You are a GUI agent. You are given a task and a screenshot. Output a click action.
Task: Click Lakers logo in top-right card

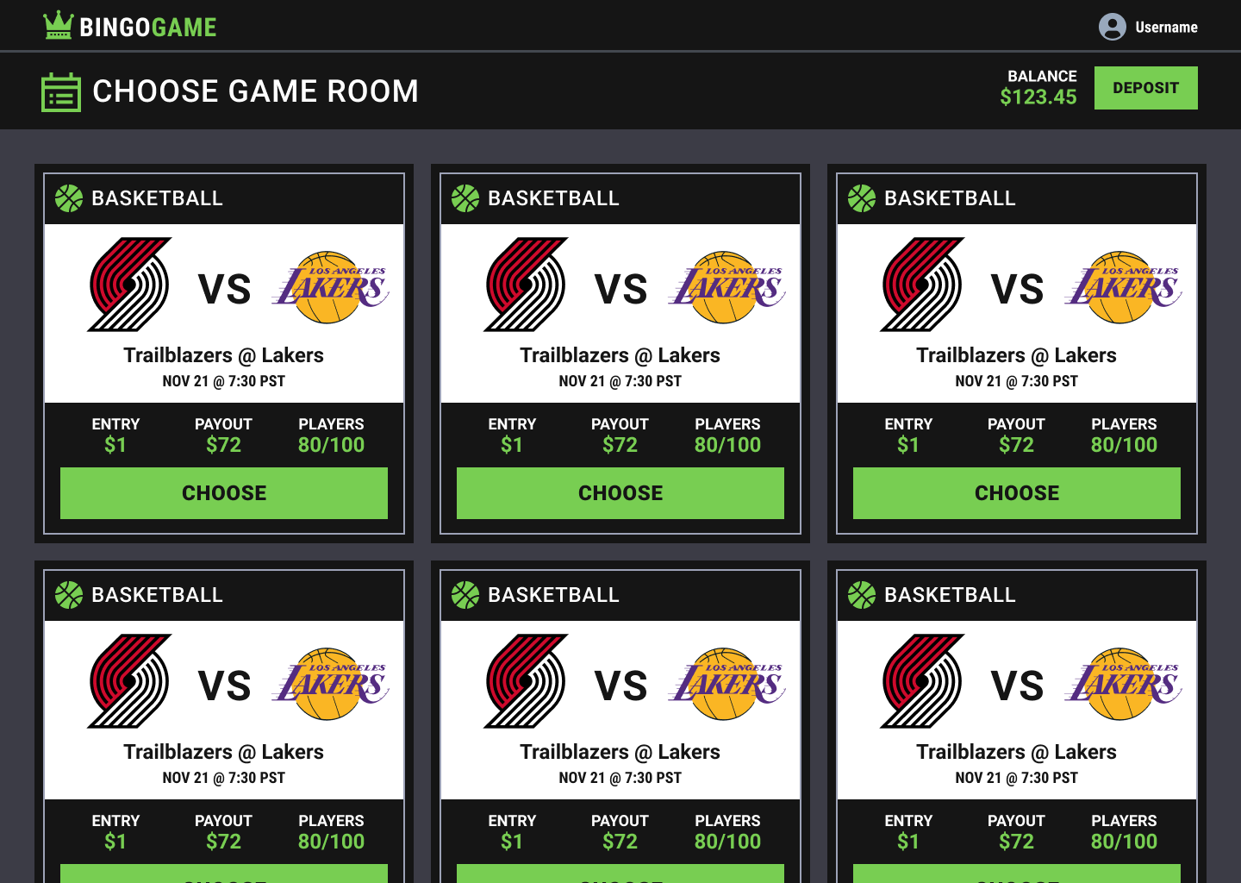pyautogui.click(x=1124, y=287)
